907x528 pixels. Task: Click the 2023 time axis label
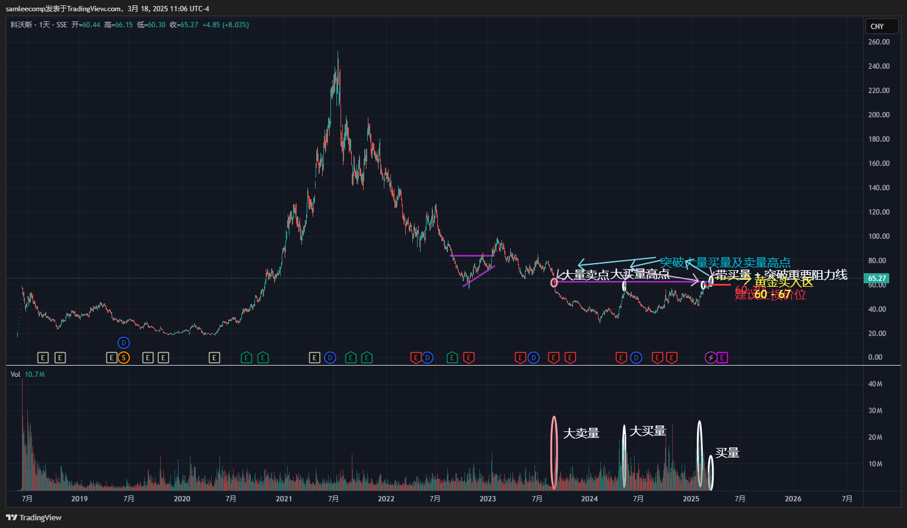(x=488, y=498)
